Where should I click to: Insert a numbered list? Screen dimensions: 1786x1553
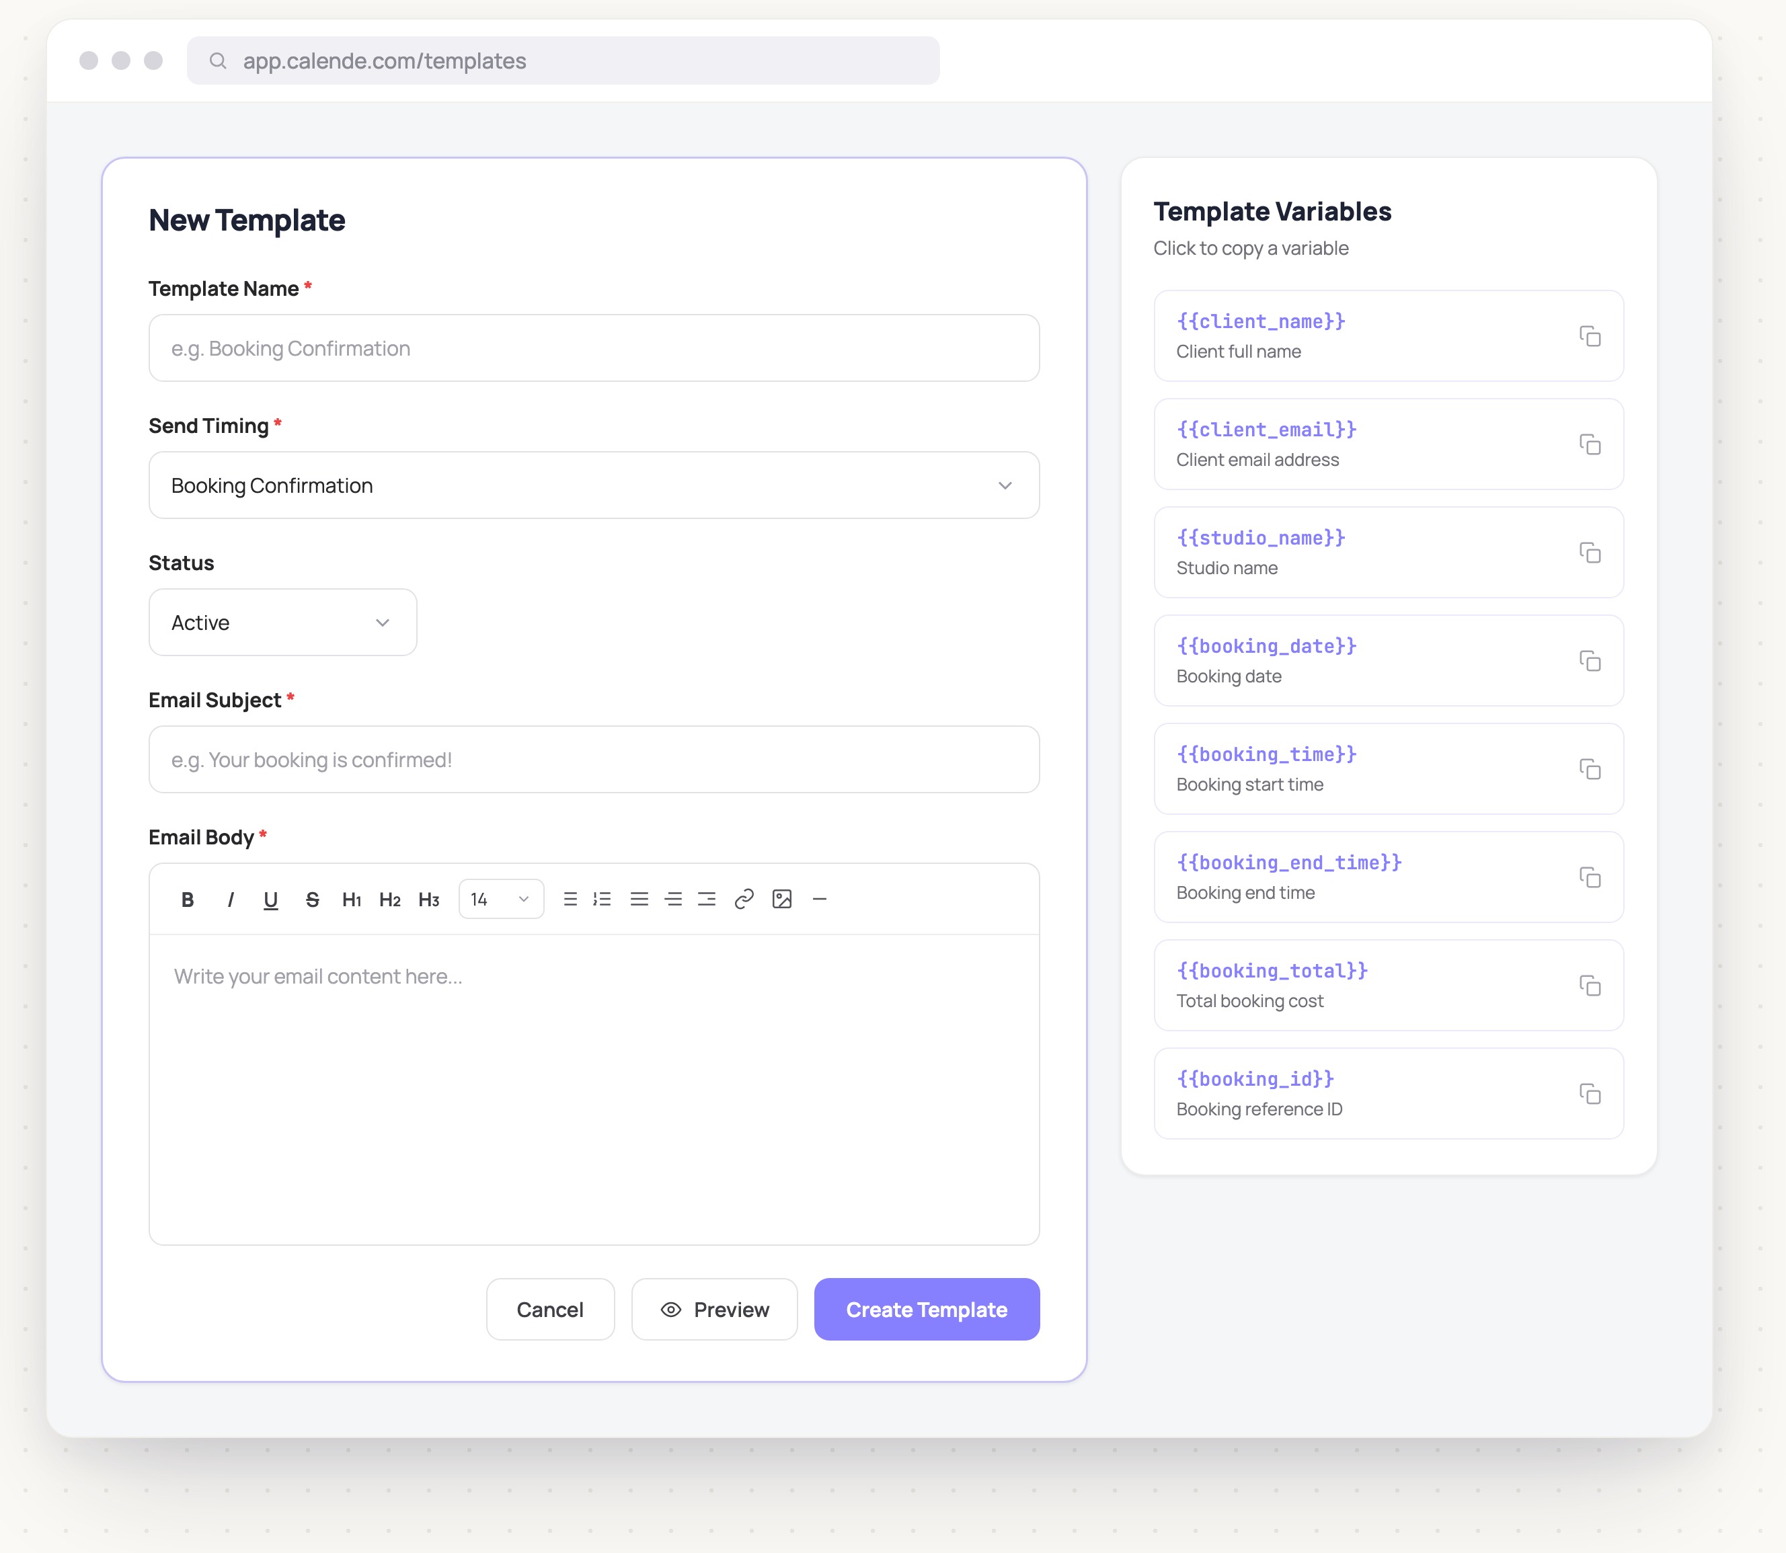tap(603, 900)
